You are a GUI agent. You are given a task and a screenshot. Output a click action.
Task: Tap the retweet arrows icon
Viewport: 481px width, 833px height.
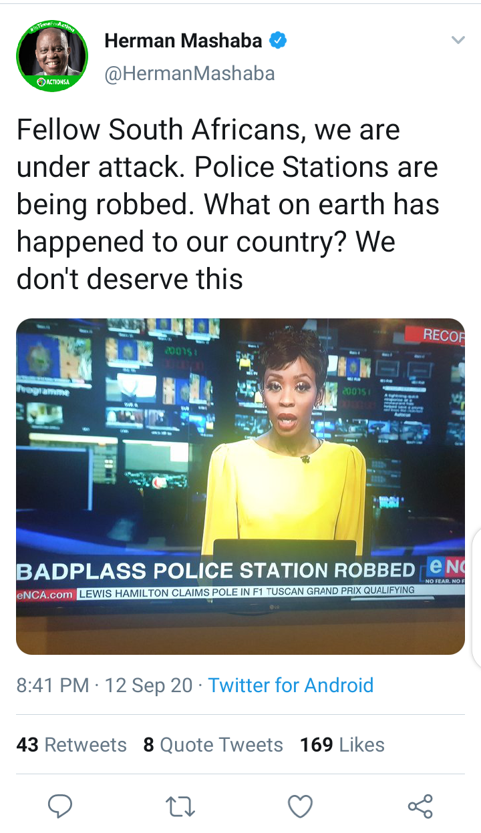[x=180, y=807]
